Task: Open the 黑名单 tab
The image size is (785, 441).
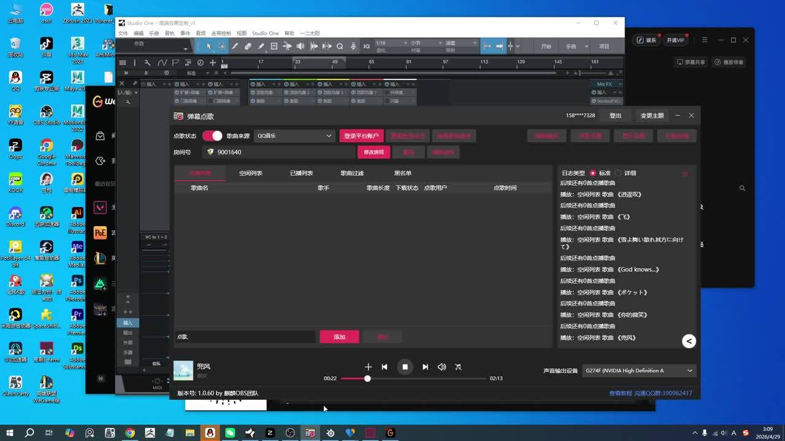Action: point(402,173)
